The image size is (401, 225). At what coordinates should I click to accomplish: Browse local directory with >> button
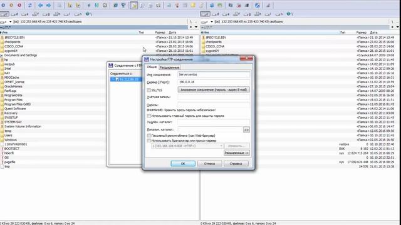(x=246, y=130)
